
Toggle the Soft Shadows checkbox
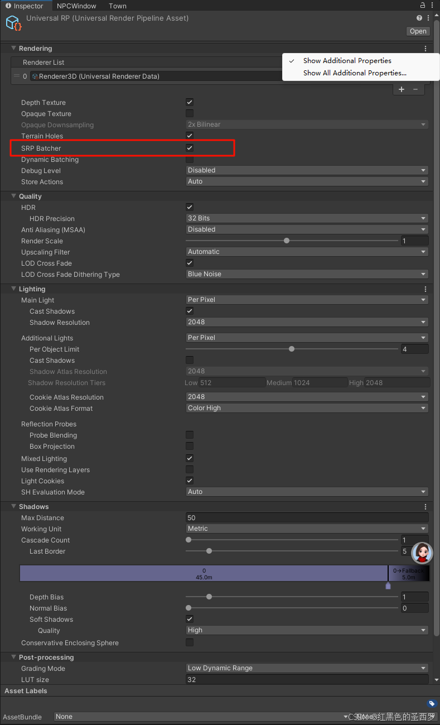[190, 619]
